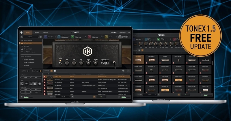This screenshot has height=121, width=231.
Task: Switch to grid view in View As
Action: 55,71
